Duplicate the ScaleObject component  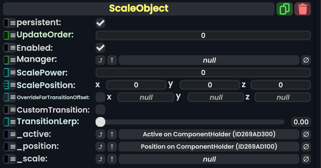(x=284, y=9)
